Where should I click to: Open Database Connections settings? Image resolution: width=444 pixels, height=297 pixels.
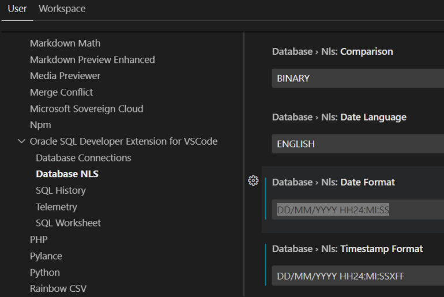[x=83, y=158]
